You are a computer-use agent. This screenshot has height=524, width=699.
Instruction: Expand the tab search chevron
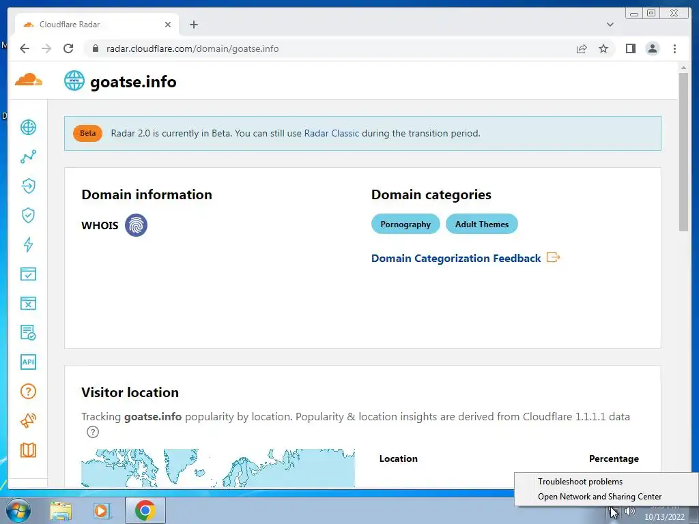(610, 25)
